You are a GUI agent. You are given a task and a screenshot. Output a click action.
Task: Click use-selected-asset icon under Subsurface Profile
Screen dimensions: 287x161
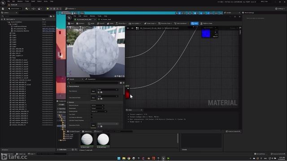click(99, 126)
